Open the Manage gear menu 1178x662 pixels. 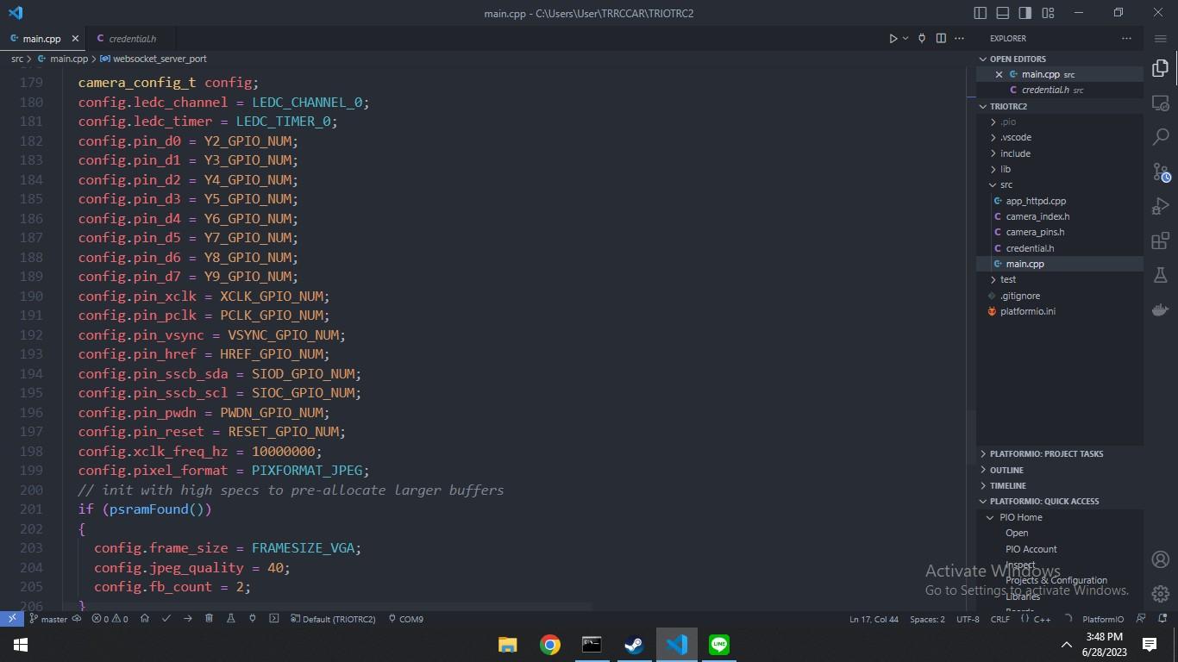[x=1161, y=594]
